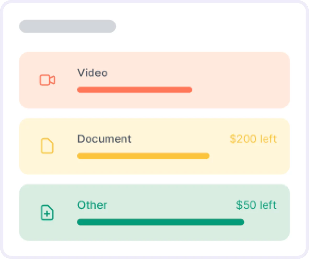Click the green file-plus icon
The width and height of the screenshot is (309, 259).
(x=47, y=213)
